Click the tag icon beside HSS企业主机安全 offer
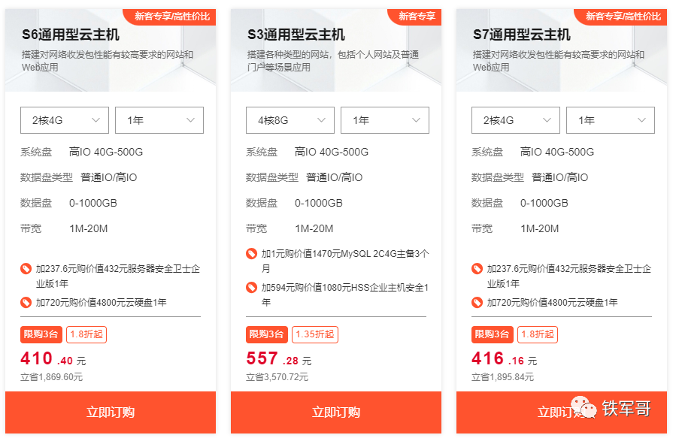 251,288
